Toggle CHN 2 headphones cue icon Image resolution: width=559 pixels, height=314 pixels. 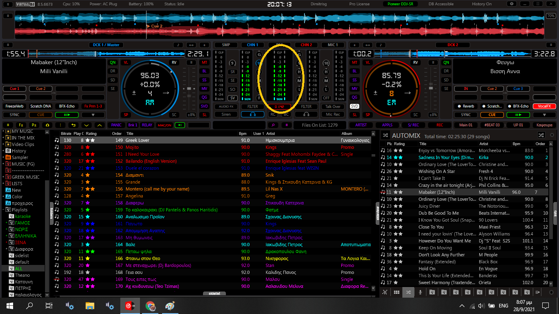click(306, 114)
